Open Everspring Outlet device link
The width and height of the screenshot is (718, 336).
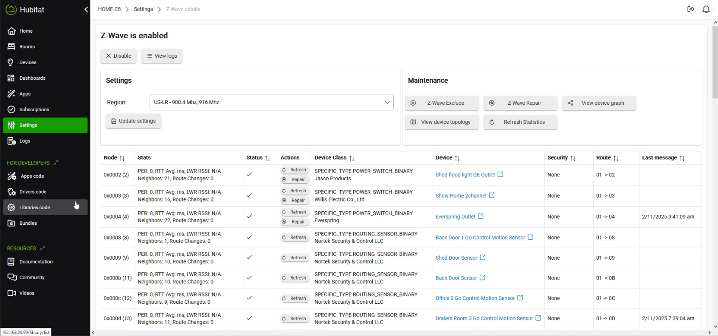click(459, 217)
